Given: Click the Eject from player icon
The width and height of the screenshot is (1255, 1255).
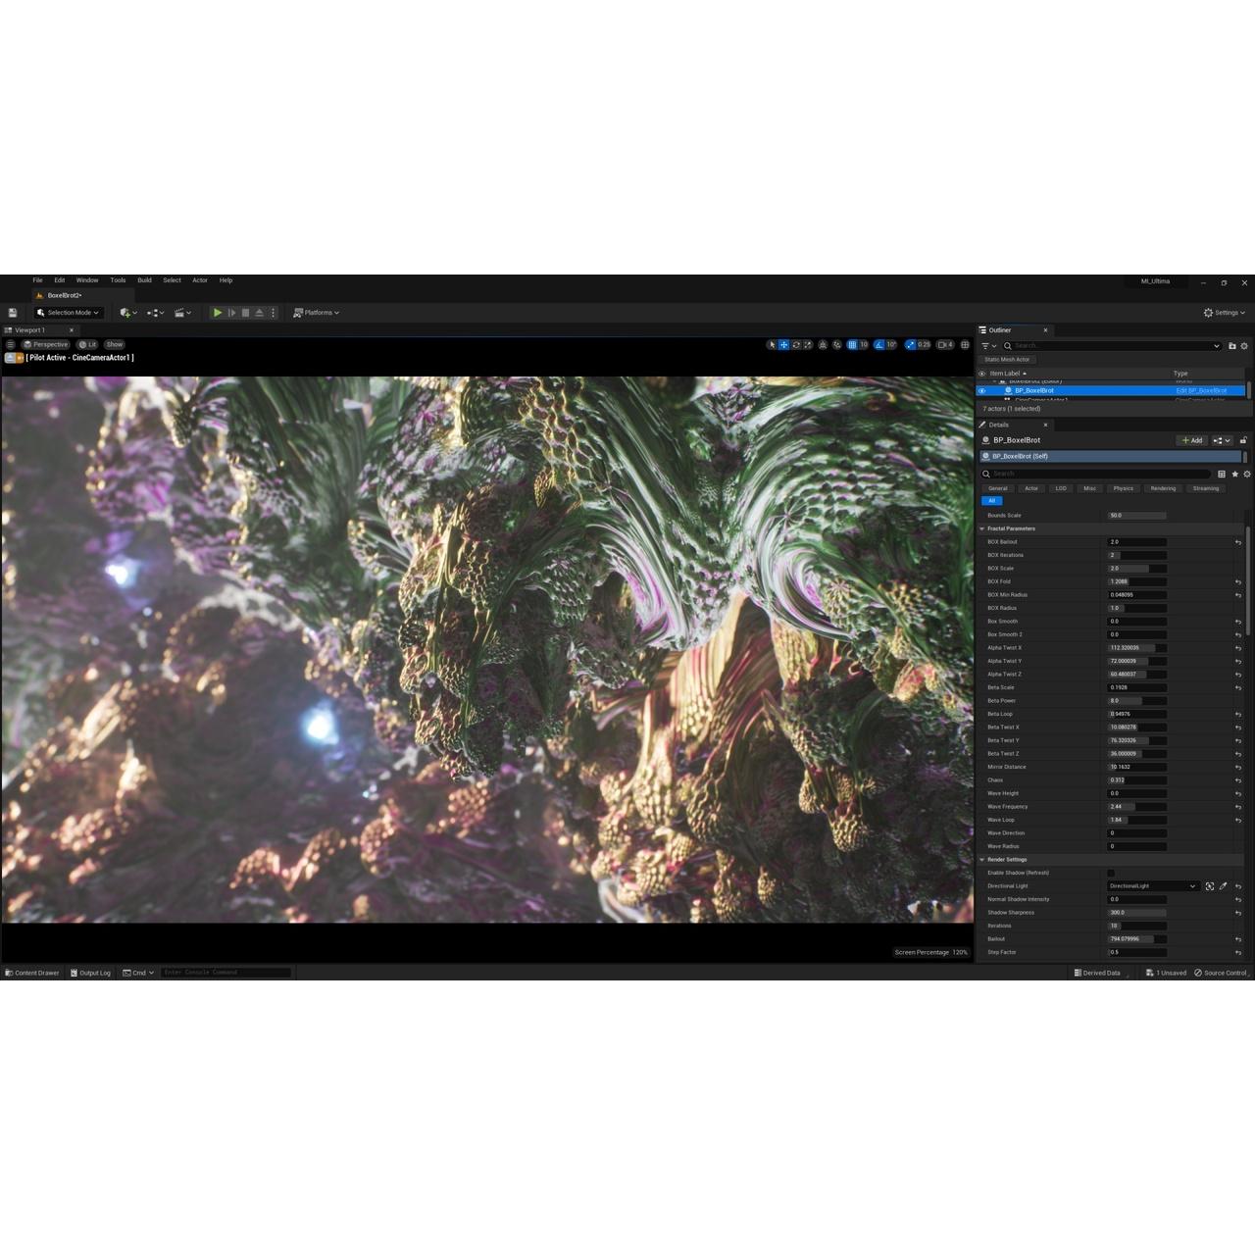Looking at the screenshot, I should coord(259,313).
